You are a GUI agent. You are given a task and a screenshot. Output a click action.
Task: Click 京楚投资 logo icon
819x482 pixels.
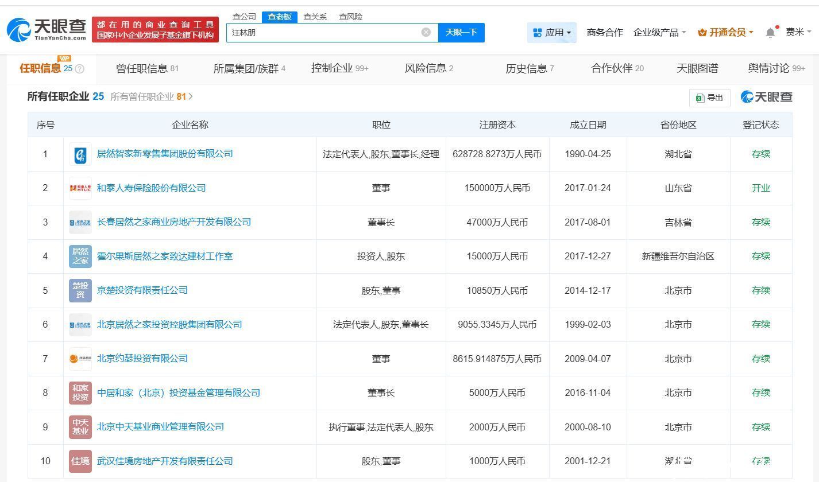(80, 291)
